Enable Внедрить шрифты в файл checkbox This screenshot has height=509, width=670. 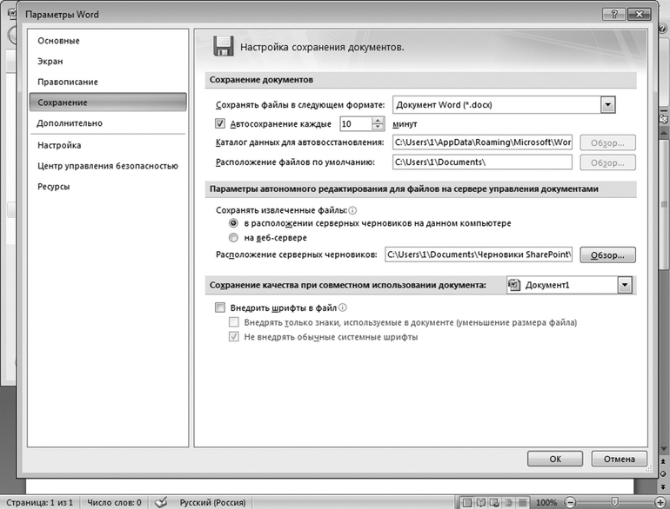(x=219, y=307)
